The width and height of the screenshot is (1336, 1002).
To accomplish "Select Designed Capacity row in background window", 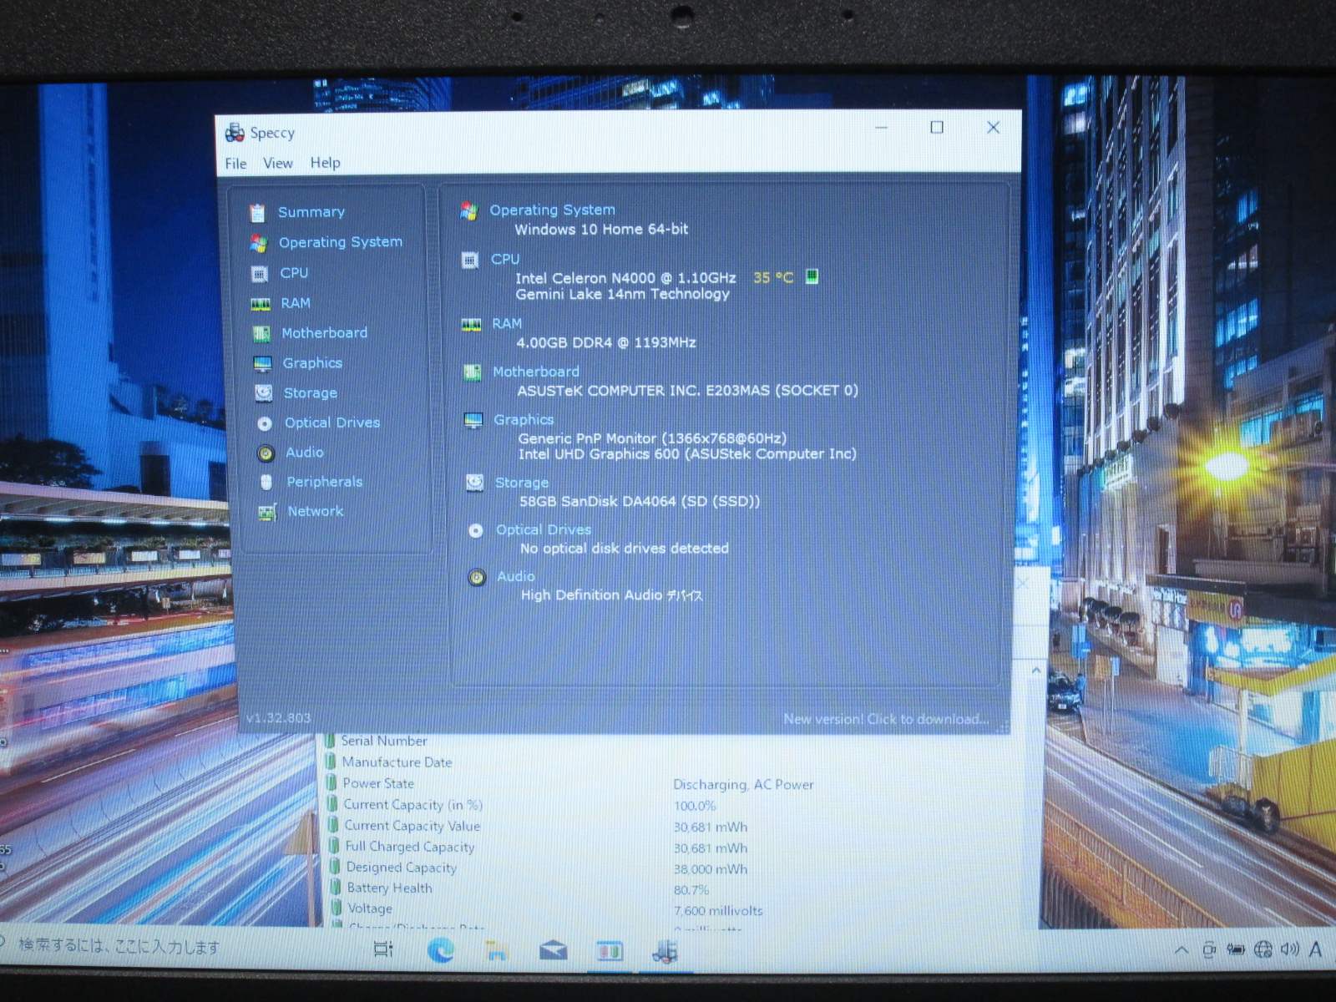I will 547,868.
